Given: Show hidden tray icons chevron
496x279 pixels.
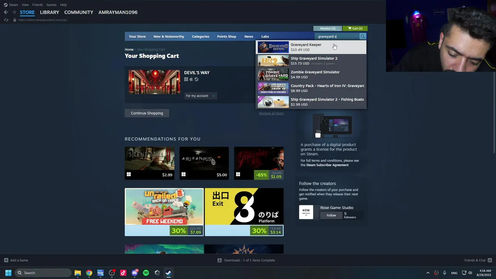Looking at the screenshot, I should [428, 273].
